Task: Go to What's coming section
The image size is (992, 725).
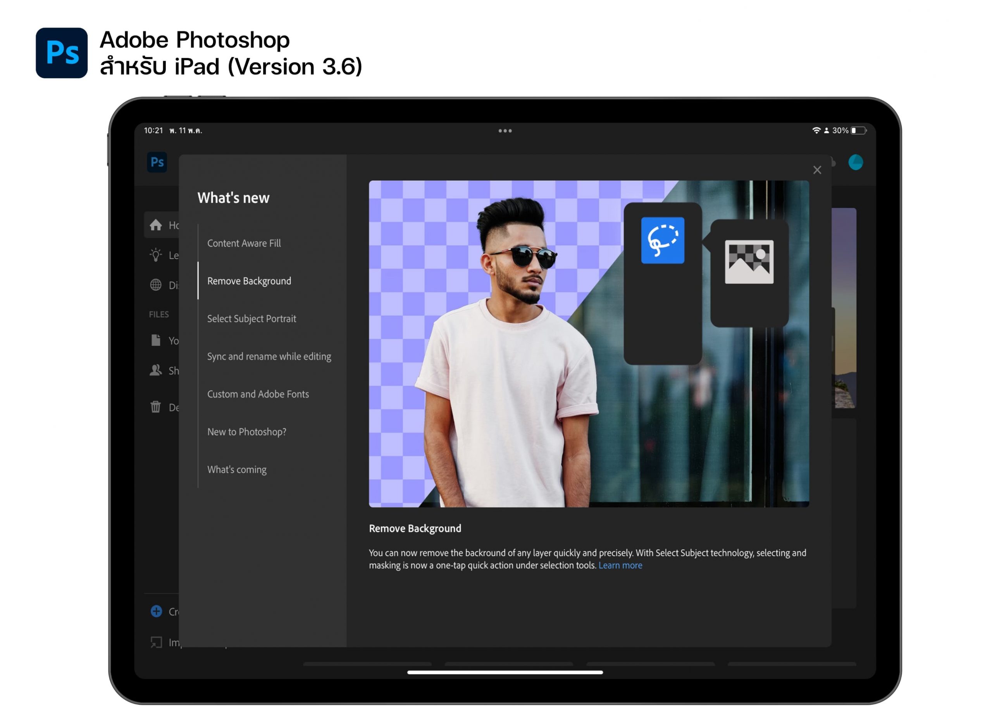Action: (x=237, y=470)
